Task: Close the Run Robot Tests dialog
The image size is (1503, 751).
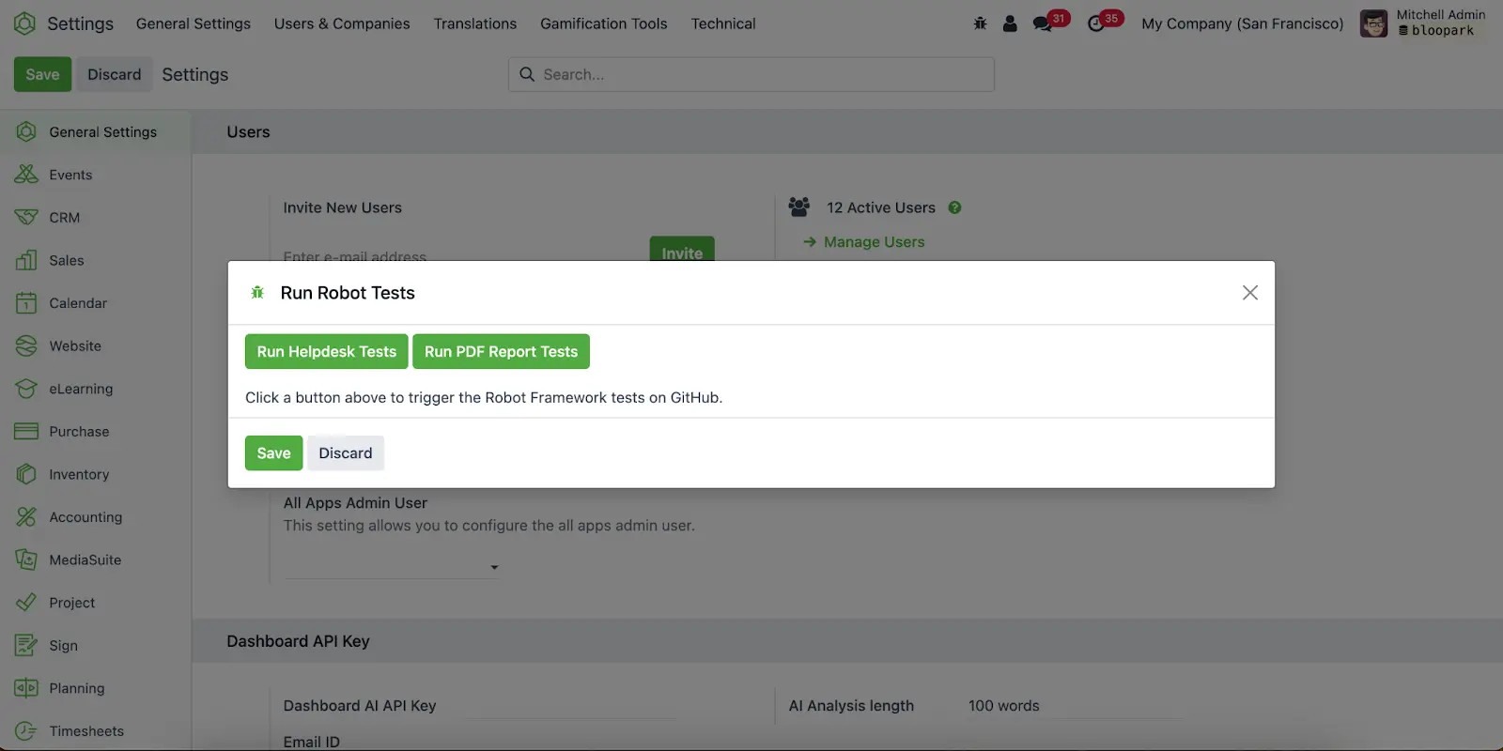Action: pyautogui.click(x=1250, y=293)
